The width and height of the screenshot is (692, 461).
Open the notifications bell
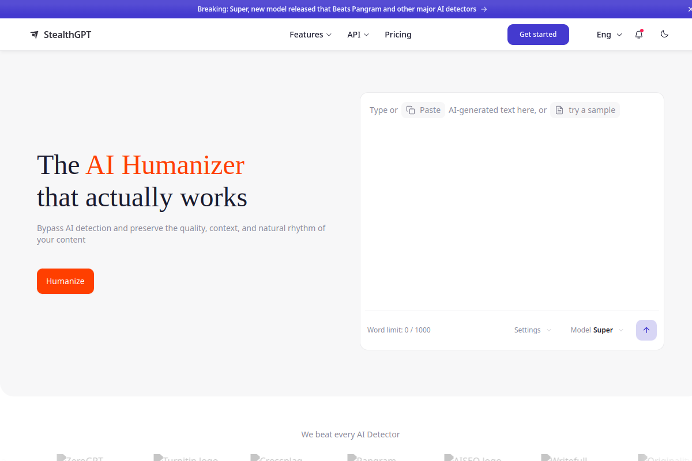[x=639, y=35]
